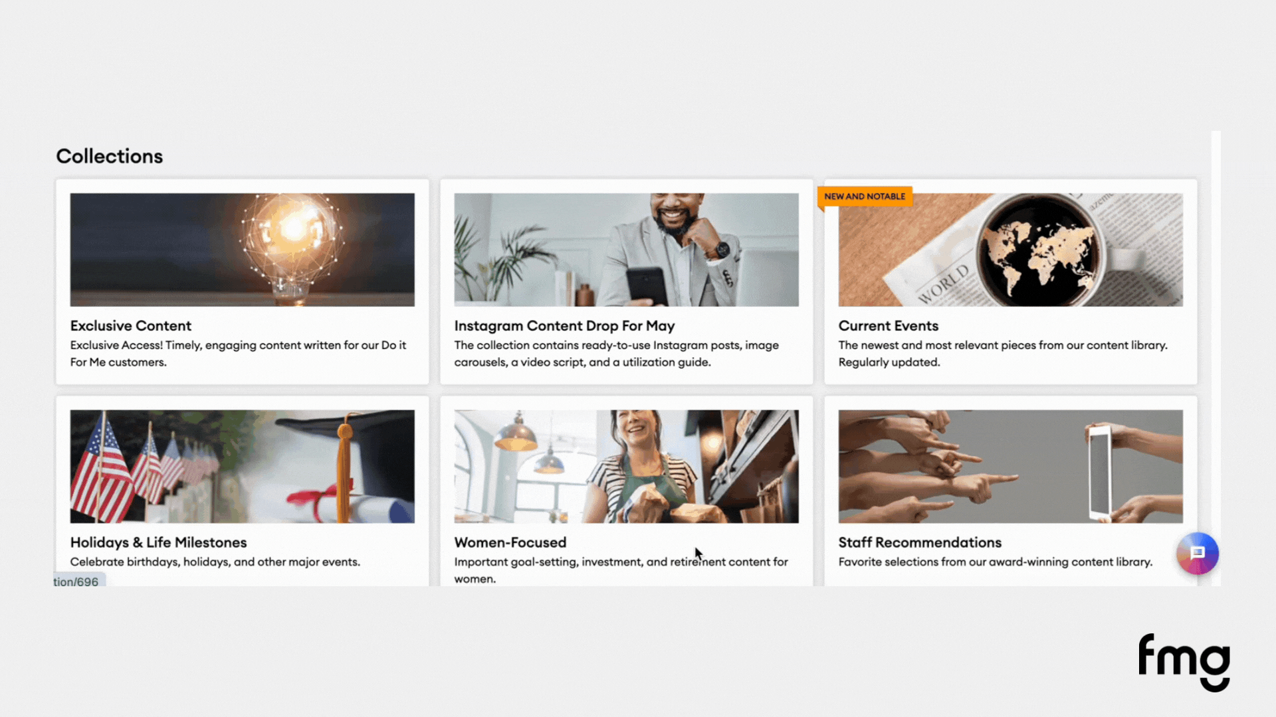Click the New and Notable badge

pos(865,197)
